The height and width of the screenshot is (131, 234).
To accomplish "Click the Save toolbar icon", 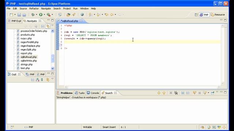I will coord(19,15).
